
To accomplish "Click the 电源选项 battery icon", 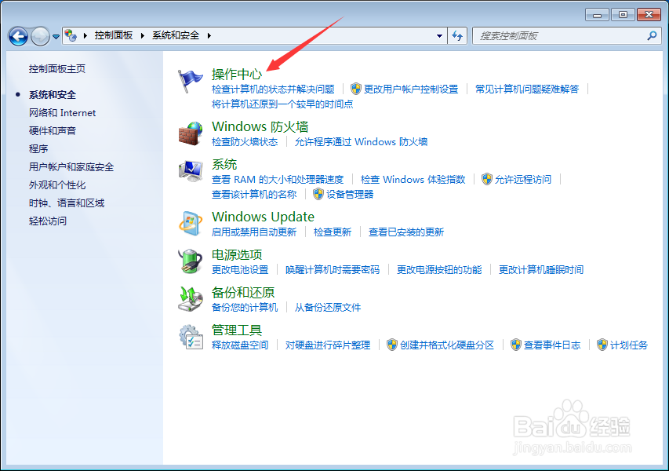I will pyautogui.click(x=191, y=261).
